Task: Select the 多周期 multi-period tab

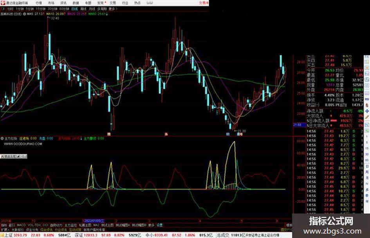Action: coord(102,9)
